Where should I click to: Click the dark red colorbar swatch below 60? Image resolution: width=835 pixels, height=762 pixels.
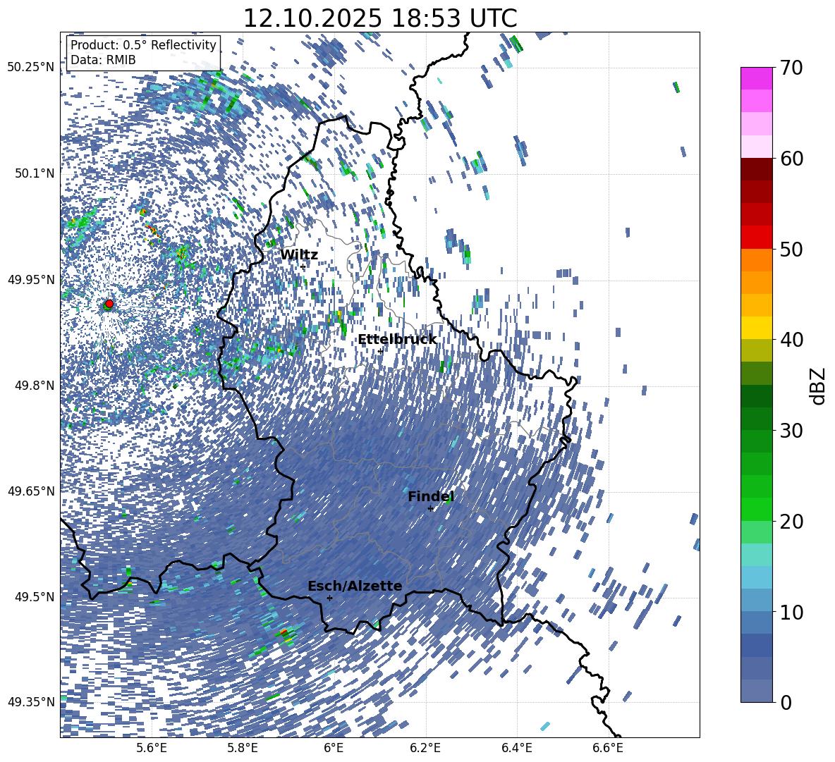pyautogui.click(x=756, y=170)
